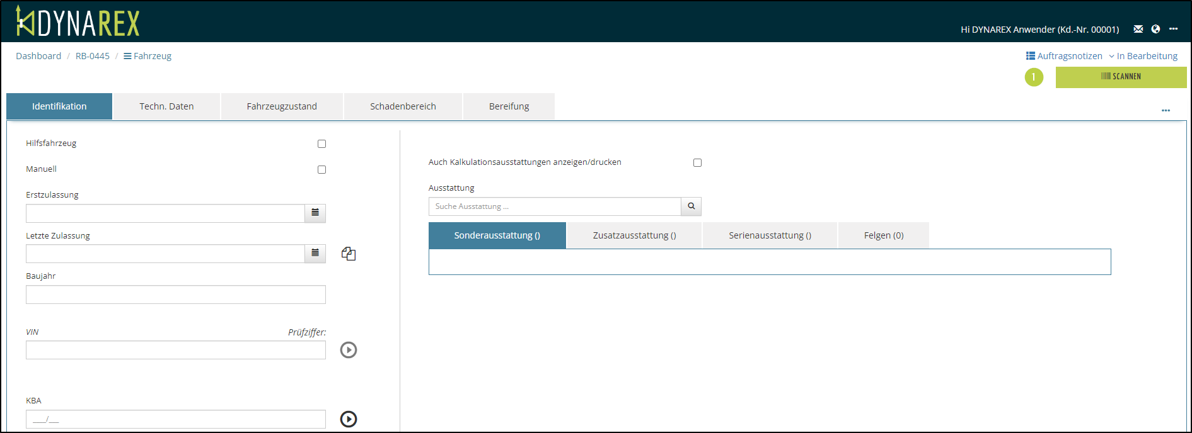The image size is (1192, 433).
Task: Click the play icon next to VIN
Action: pos(349,350)
